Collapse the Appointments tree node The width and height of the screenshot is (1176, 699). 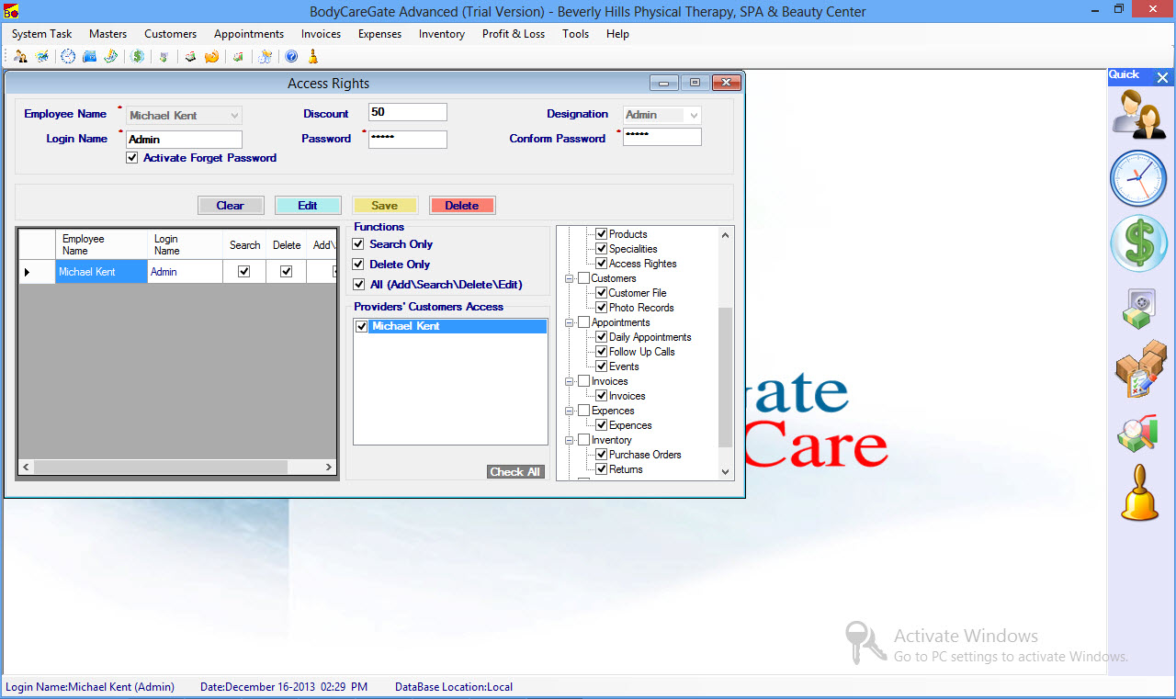[570, 322]
